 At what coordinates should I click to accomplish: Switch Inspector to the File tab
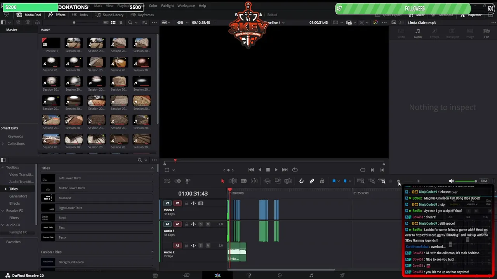coord(486,33)
